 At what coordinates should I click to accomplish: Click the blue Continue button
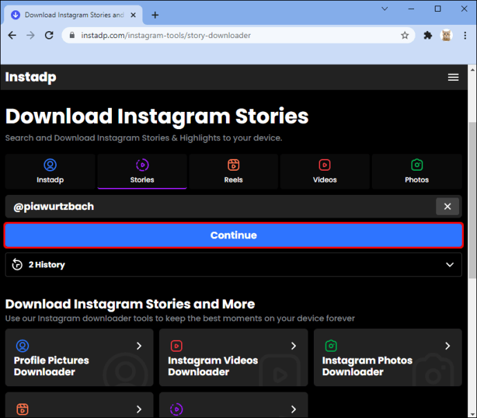234,235
